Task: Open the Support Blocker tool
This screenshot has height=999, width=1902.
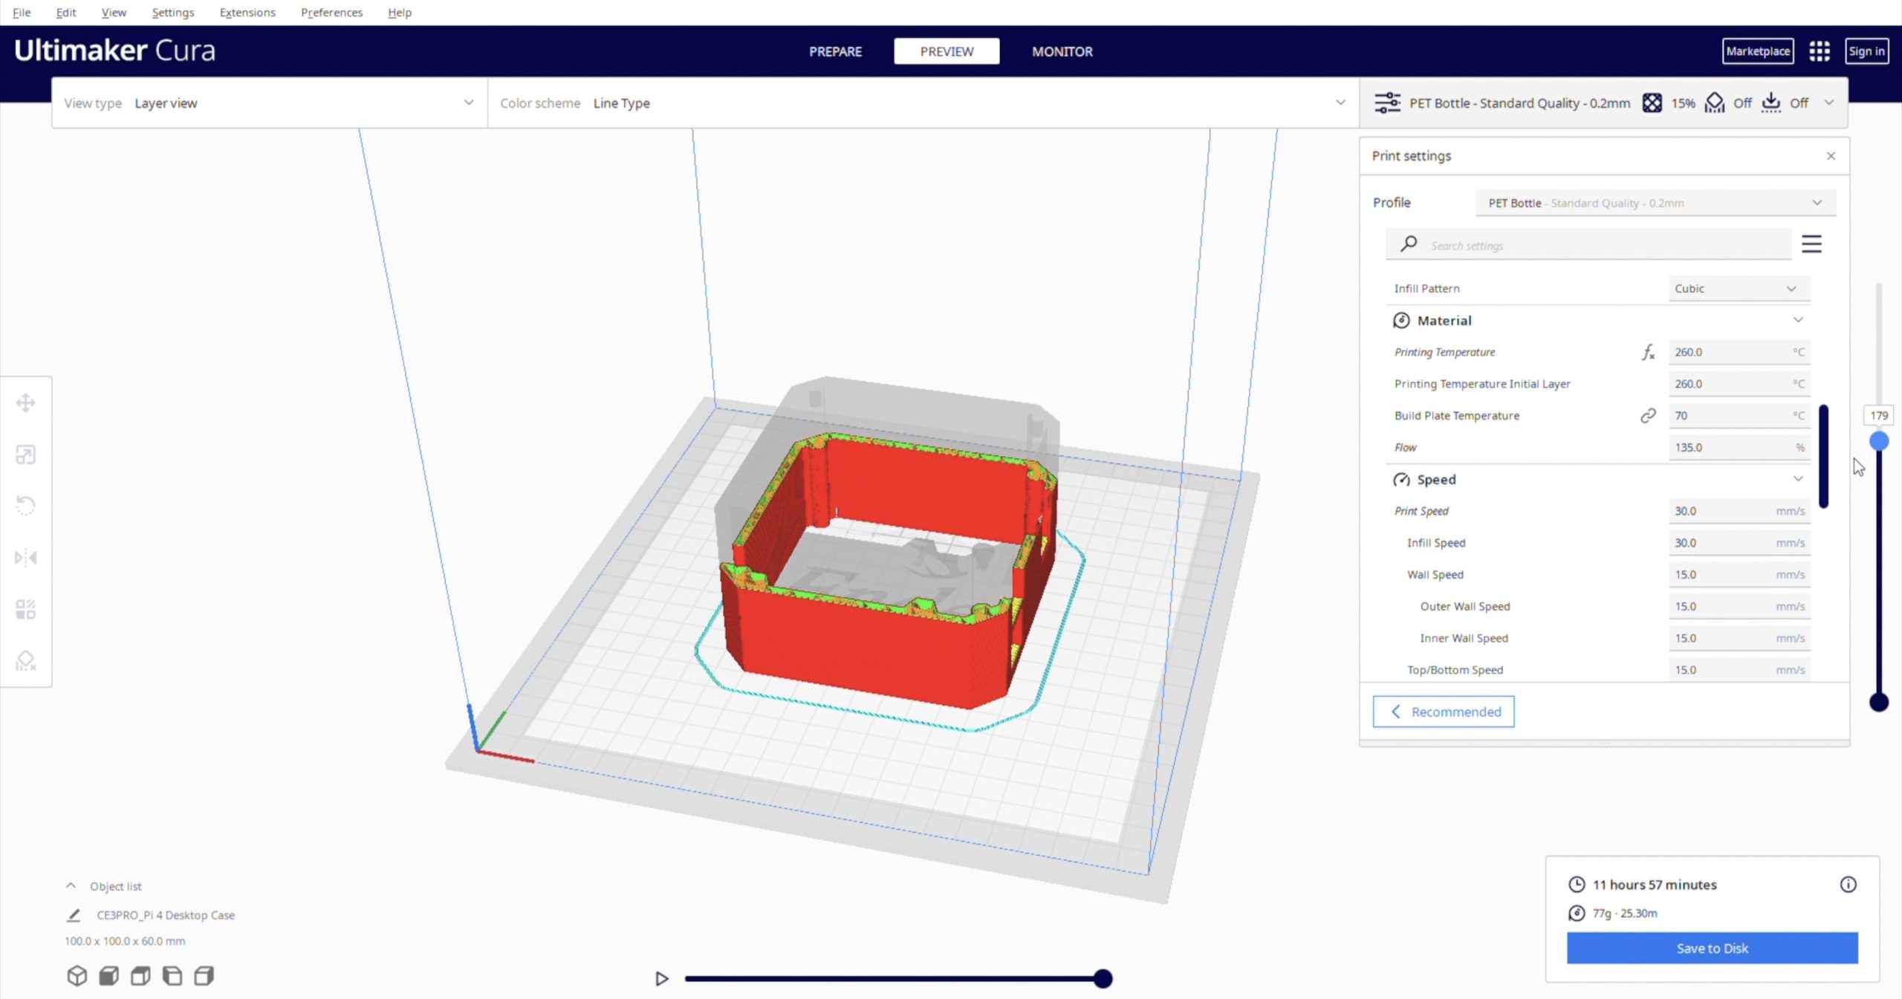Action: [x=26, y=660]
